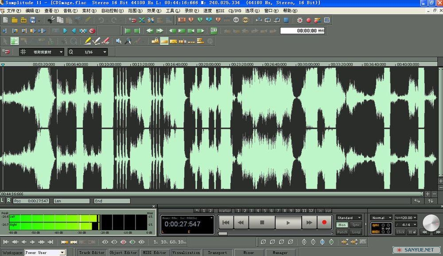443x256 pixels.
Task: Click the Object Editor button
Action: pyautogui.click(x=123, y=252)
